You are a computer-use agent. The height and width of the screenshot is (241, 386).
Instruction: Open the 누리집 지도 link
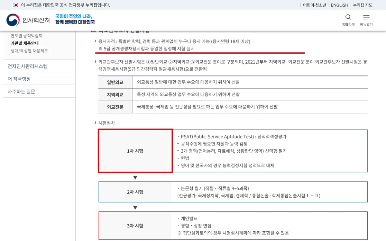click(363, 5)
